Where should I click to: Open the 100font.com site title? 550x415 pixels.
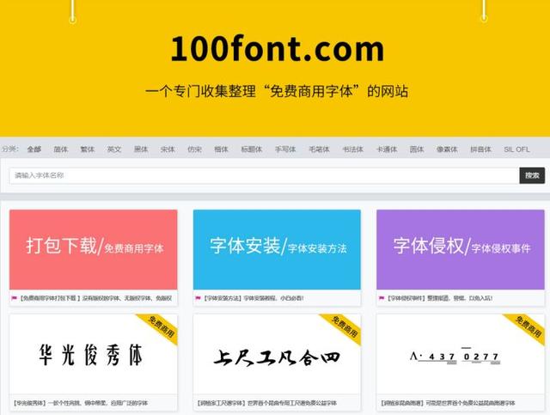pos(278,49)
